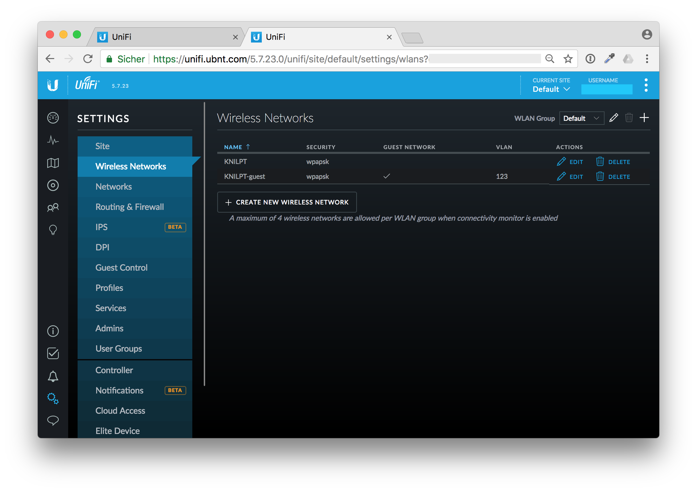The width and height of the screenshot is (697, 492).
Task: Open the DPI settings section
Action: (x=135, y=247)
